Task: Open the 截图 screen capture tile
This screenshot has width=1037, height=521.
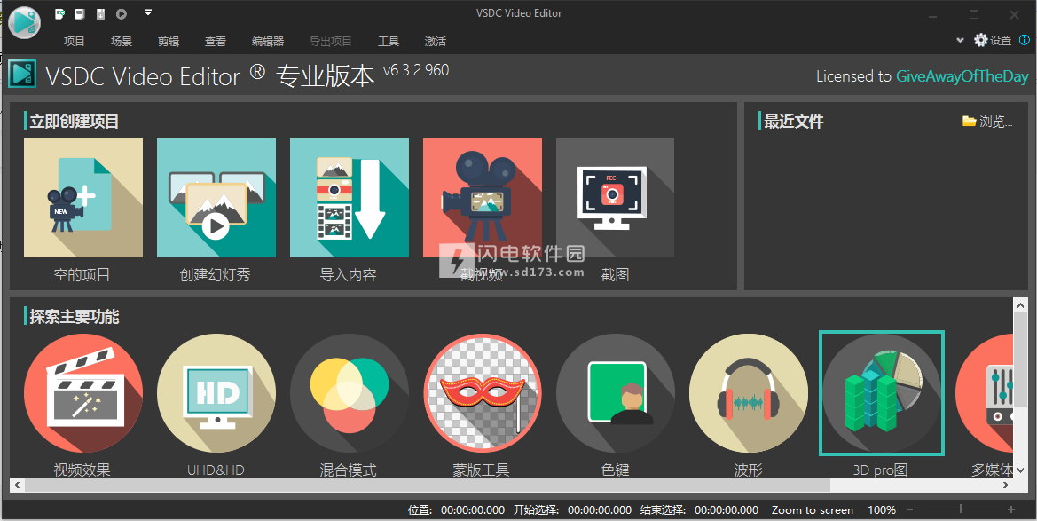Action: pos(615,198)
